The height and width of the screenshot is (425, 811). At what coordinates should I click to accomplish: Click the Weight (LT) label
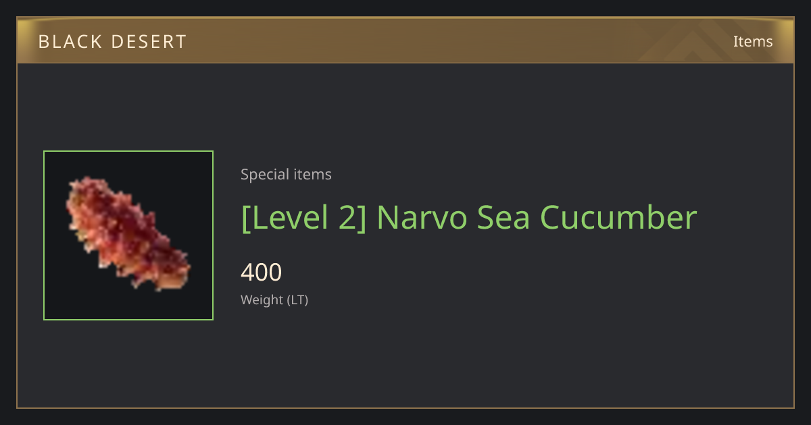pyautogui.click(x=274, y=300)
